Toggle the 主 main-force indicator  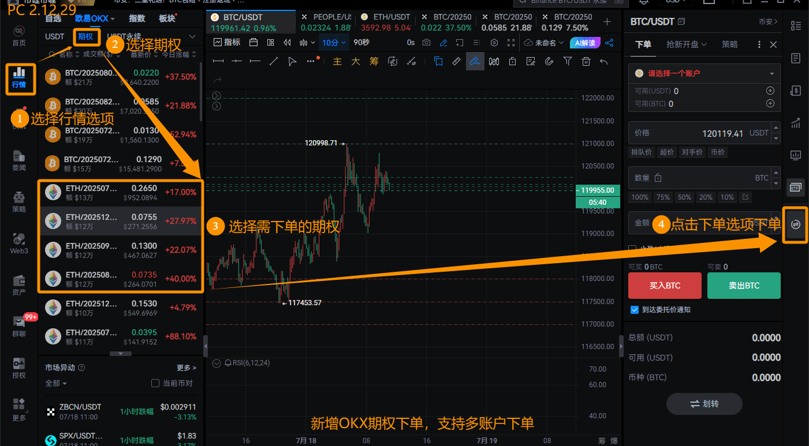338,61
